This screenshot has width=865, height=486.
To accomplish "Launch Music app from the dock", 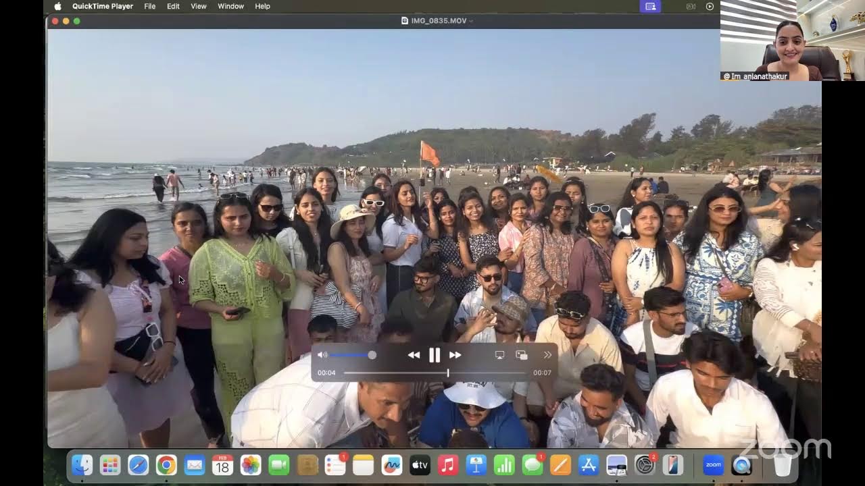I will 448,464.
